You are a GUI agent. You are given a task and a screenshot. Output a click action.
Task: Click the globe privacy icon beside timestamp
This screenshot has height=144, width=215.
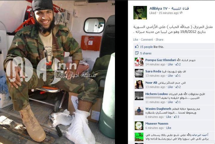[181, 13]
